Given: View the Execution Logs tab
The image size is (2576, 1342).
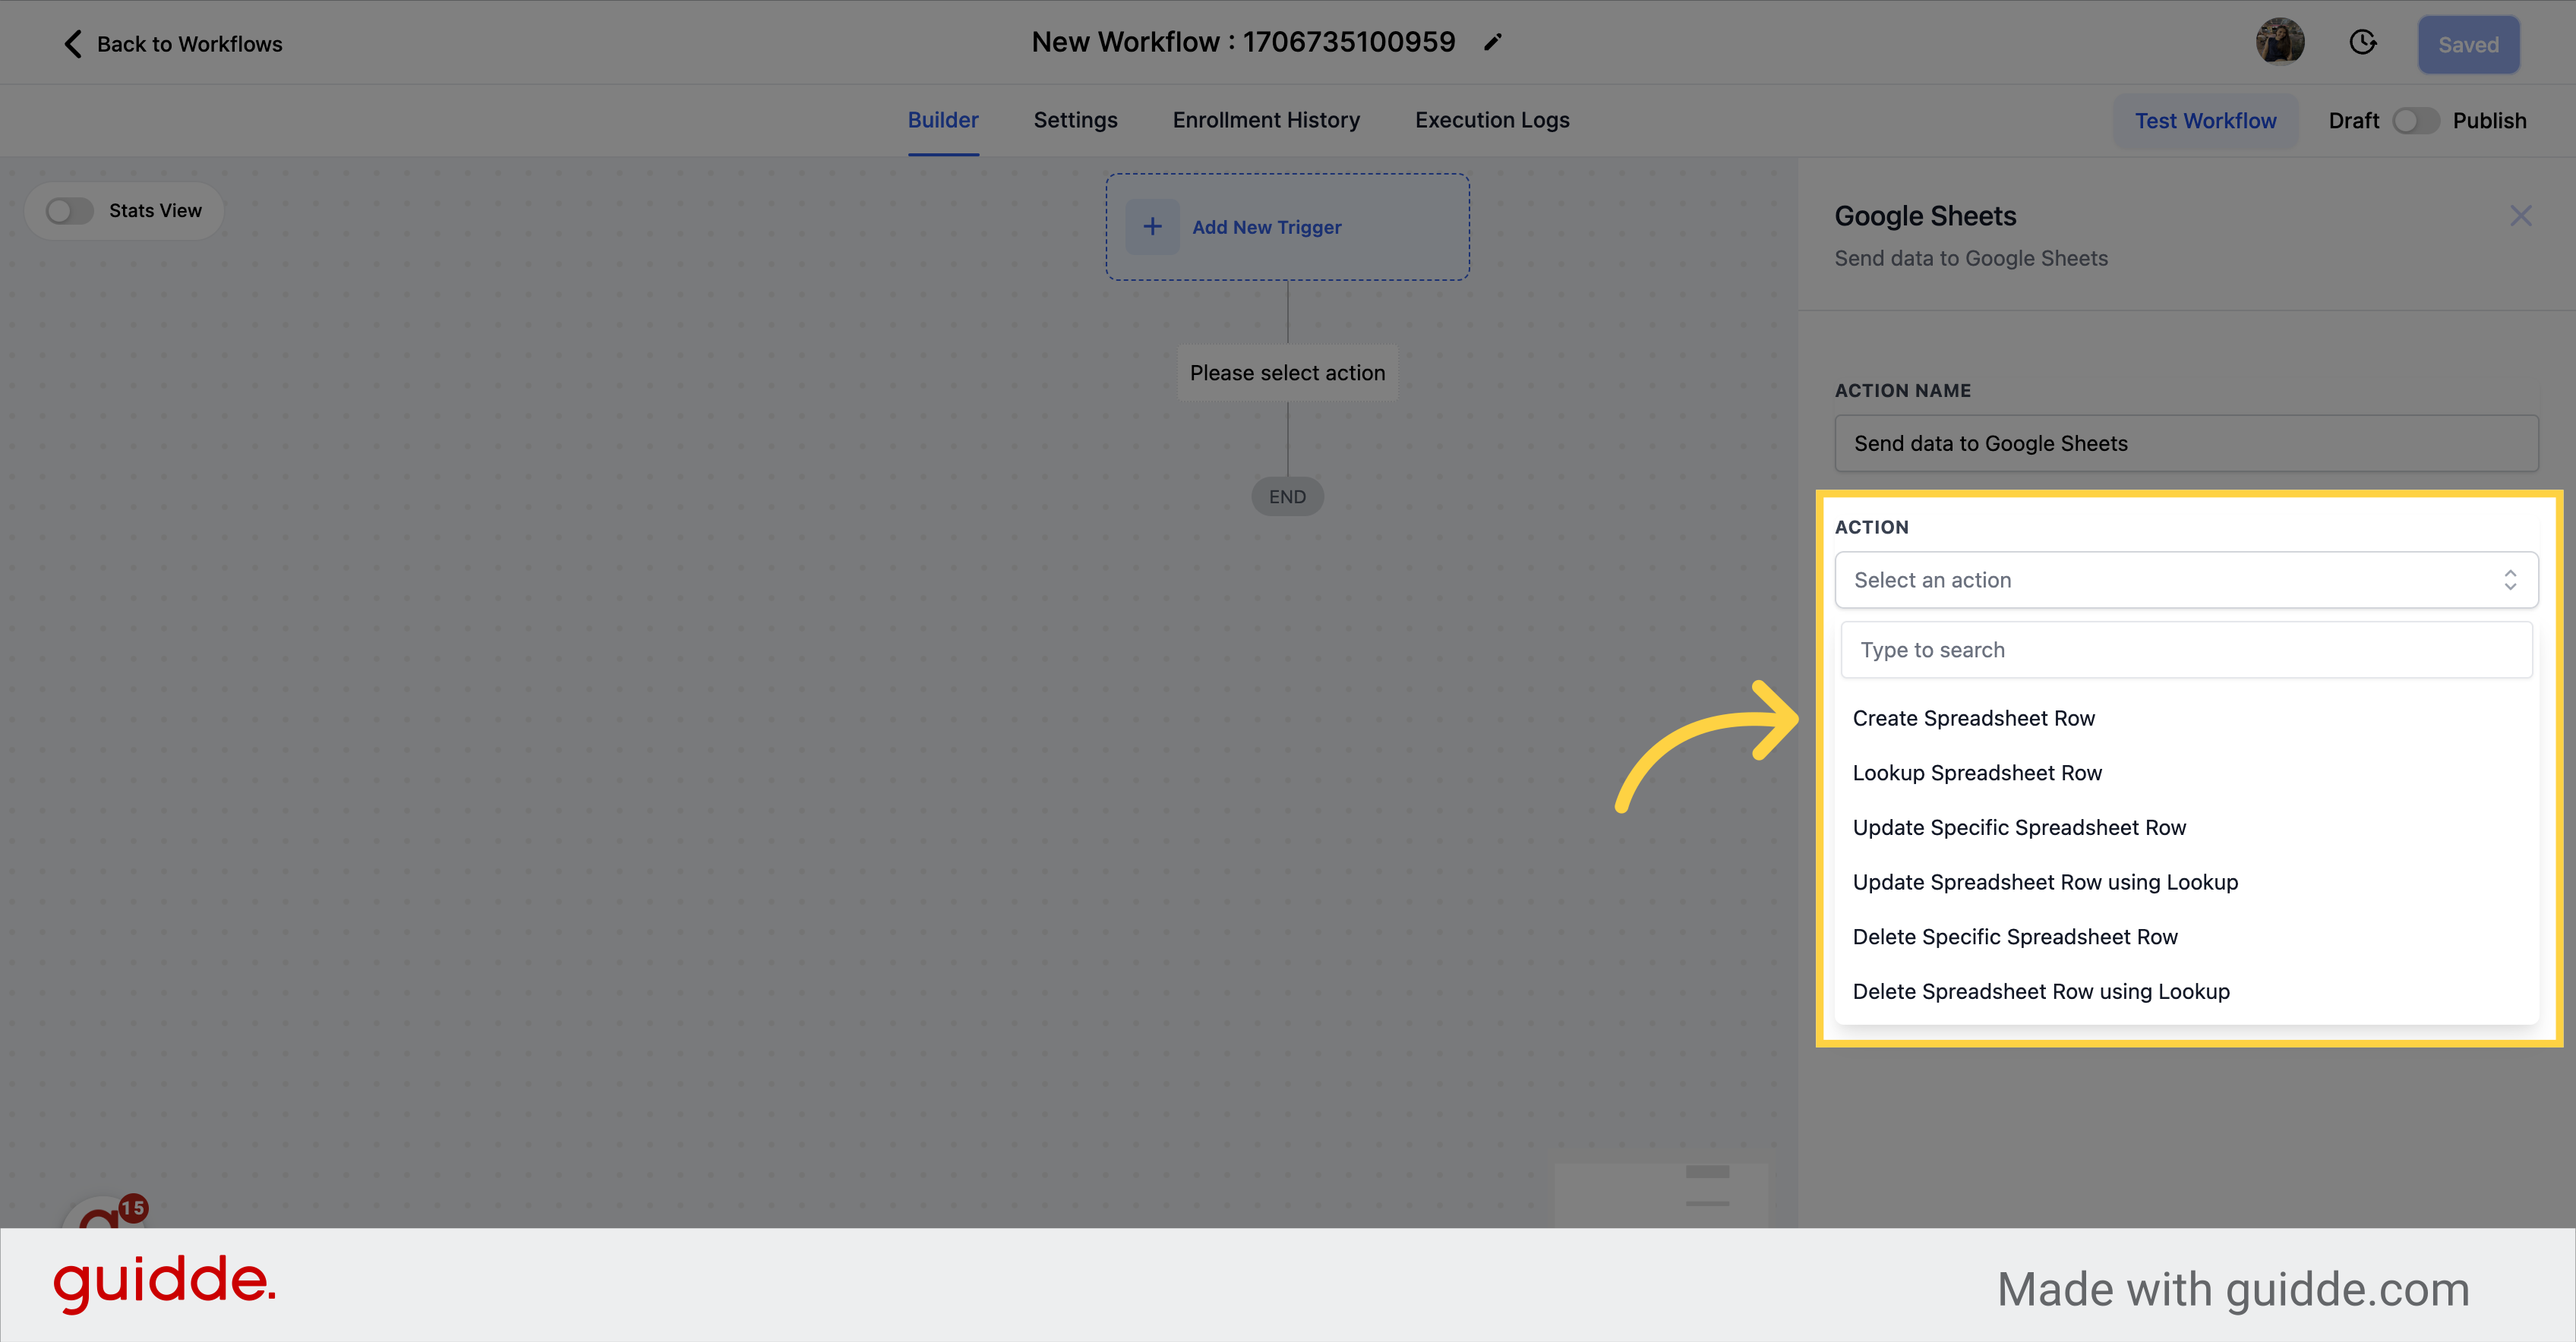Looking at the screenshot, I should coord(1492,120).
